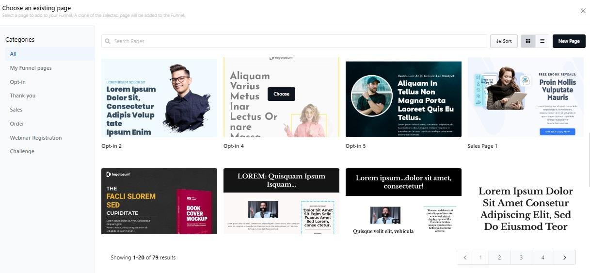Create a New Page

click(x=569, y=41)
